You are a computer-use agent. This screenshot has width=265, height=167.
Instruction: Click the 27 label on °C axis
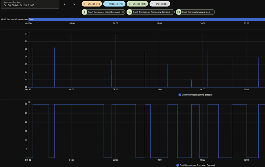point(26,34)
